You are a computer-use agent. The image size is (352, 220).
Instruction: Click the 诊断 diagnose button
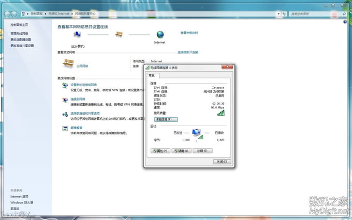click(202, 150)
